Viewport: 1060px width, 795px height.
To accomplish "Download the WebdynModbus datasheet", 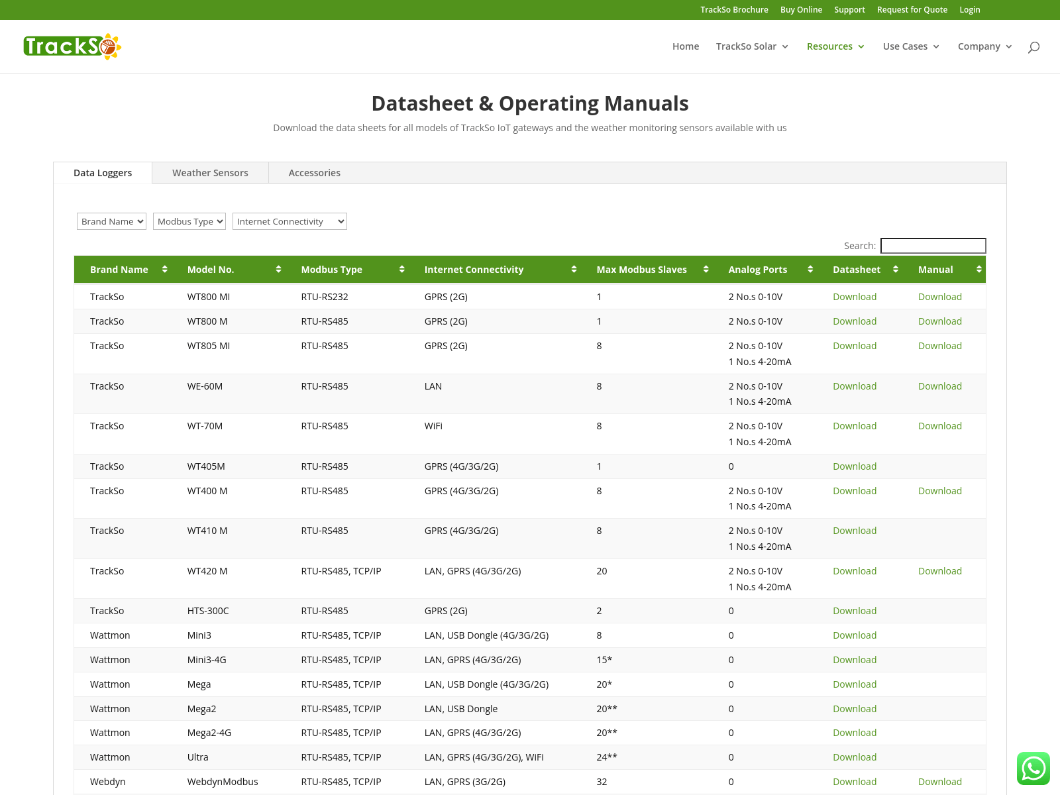I will 855,782.
